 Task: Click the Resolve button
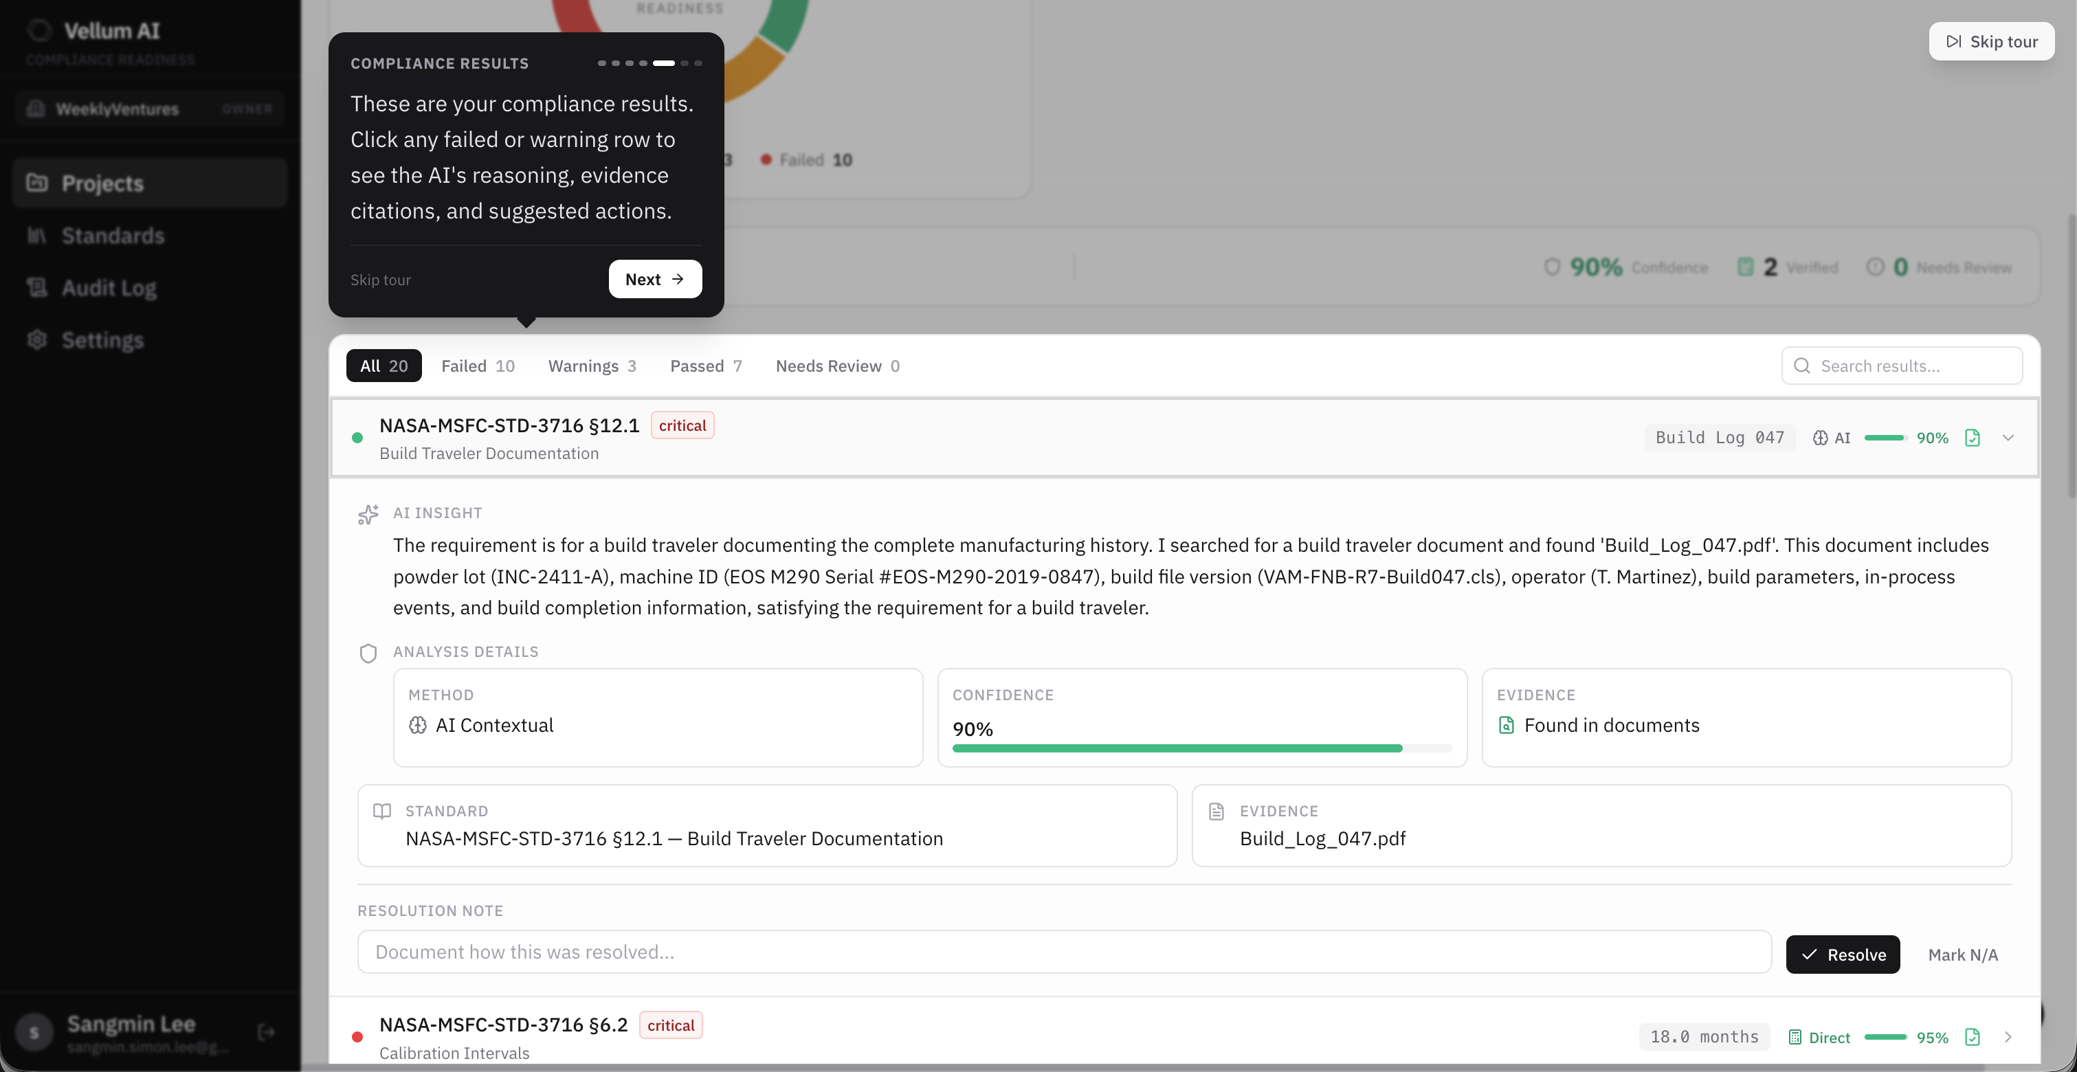pyautogui.click(x=1843, y=955)
